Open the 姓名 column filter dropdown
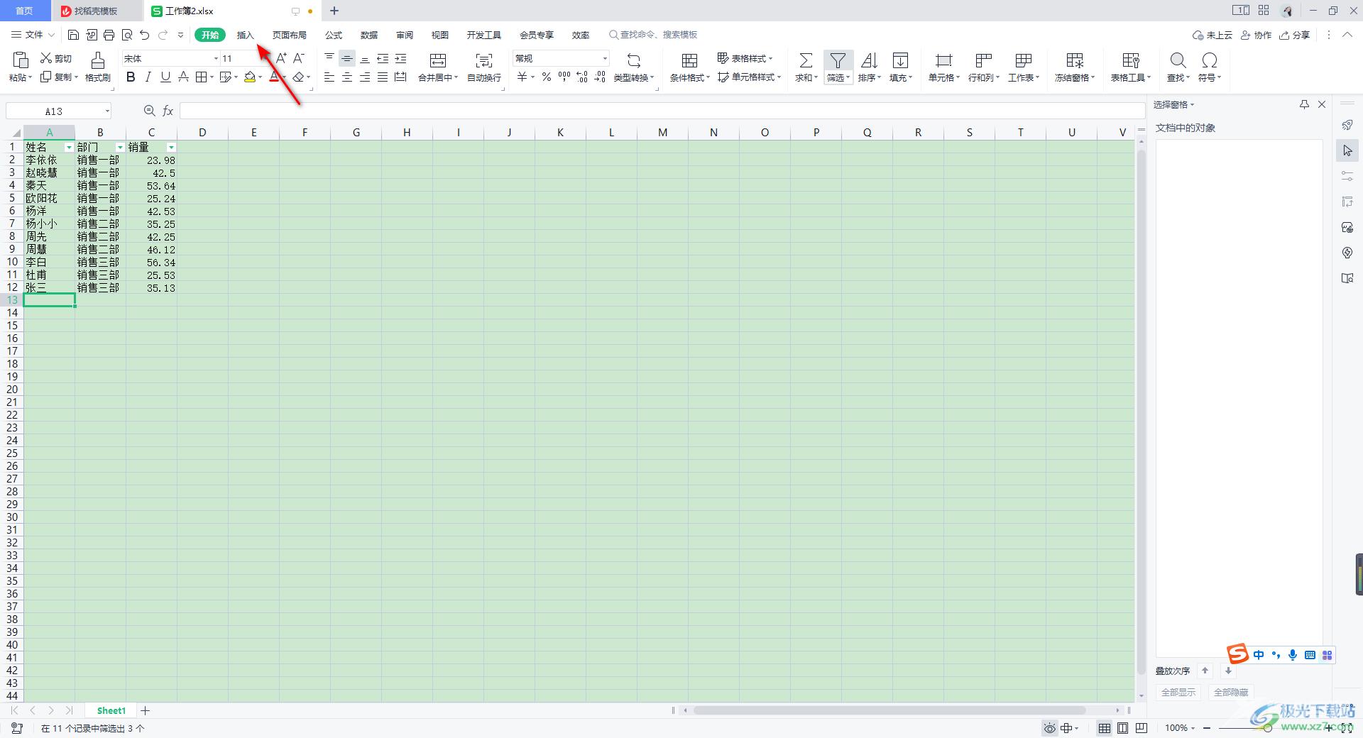1363x738 pixels. point(69,148)
